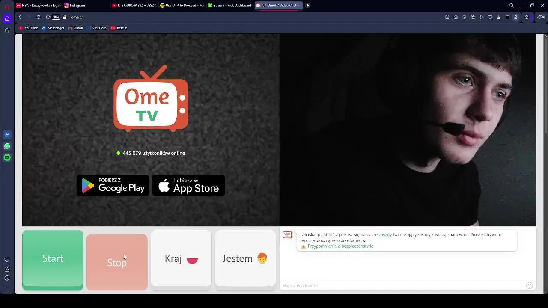Open the extensions cube icon

[x=527, y=17]
